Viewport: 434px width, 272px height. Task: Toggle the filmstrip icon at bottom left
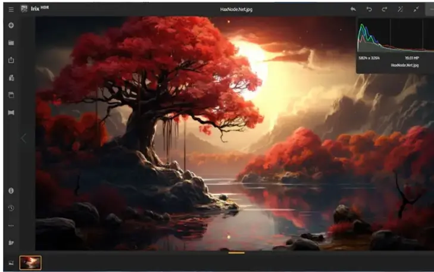[x=11, y=262]
